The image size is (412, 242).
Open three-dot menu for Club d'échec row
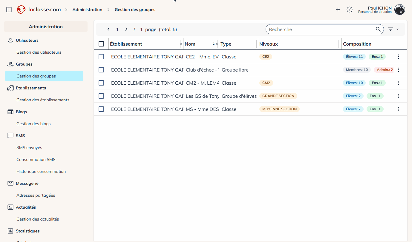pos(398,70)
